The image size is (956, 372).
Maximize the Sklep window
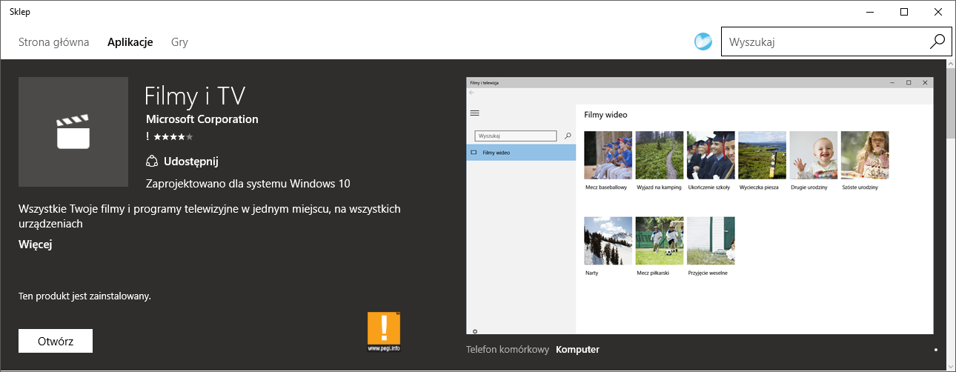click(904, 12)
